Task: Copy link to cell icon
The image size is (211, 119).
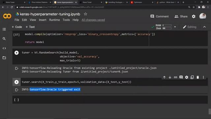Action: click(175, 77)
